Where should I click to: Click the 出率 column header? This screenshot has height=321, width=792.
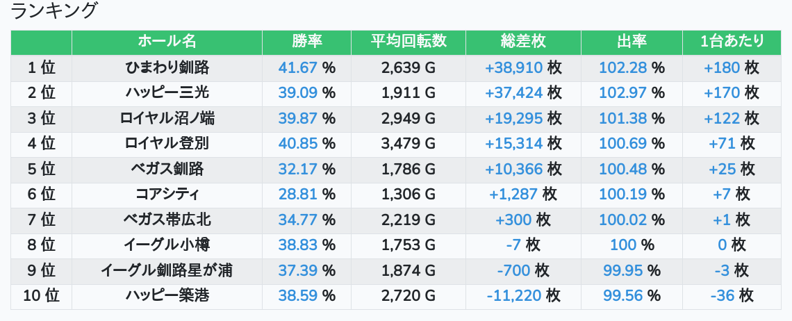click(x=632, y=42)
